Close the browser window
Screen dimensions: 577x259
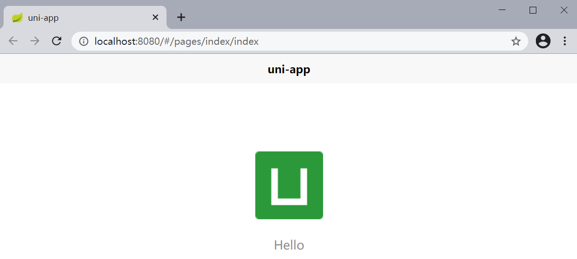[564, 10]
